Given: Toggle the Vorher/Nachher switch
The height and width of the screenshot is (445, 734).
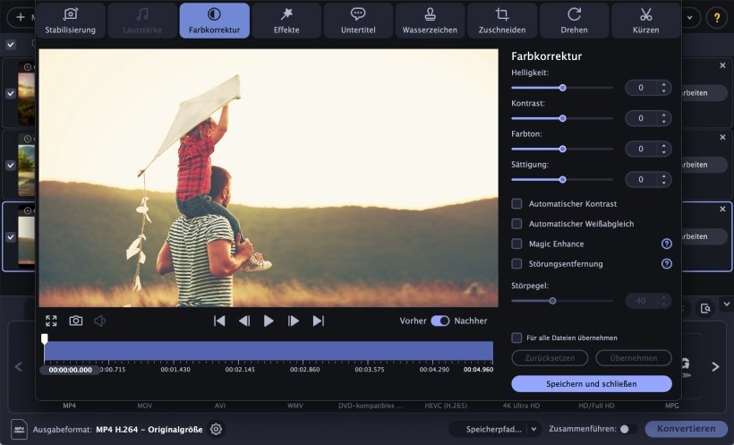Looking at the screenshot, I should click(440, 321).
